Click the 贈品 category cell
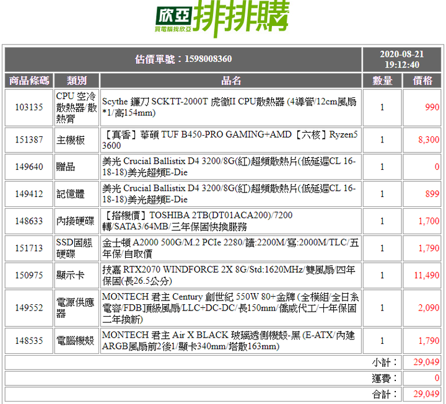446x404 pixels. pos(77,167)
